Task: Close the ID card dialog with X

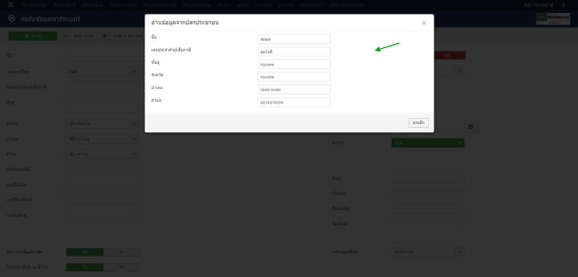Action: tap(424, 23)
